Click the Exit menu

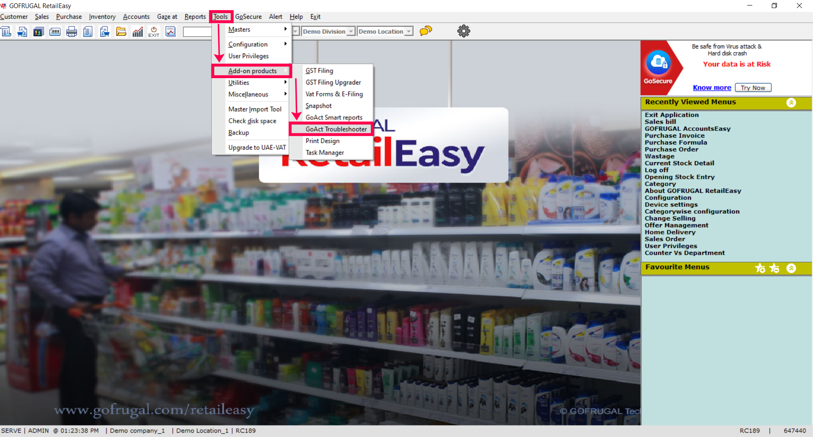pos(315,17)
